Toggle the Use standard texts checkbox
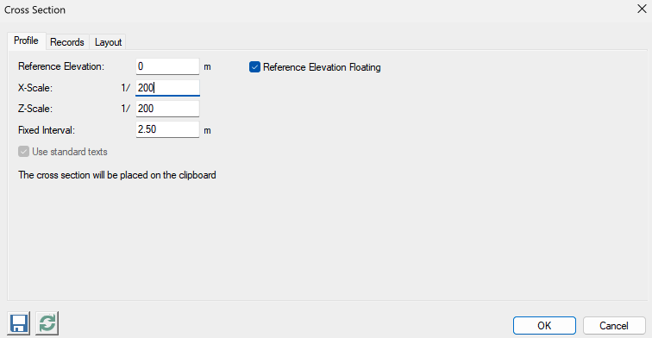 pos(23,152)
